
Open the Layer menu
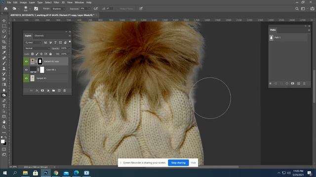[x=32, y=2]
